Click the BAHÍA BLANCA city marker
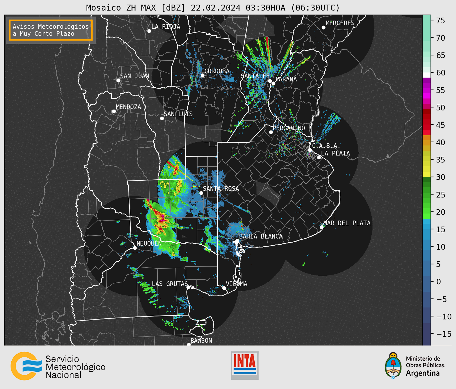 [x=237, y=241]
